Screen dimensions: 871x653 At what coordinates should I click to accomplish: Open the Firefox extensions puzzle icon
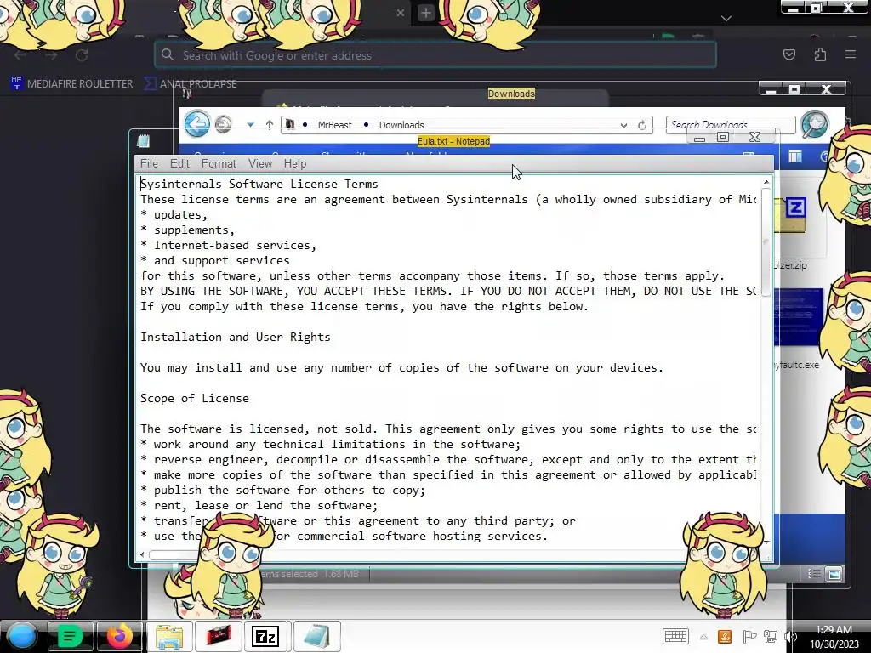click(x=820, y=54)
